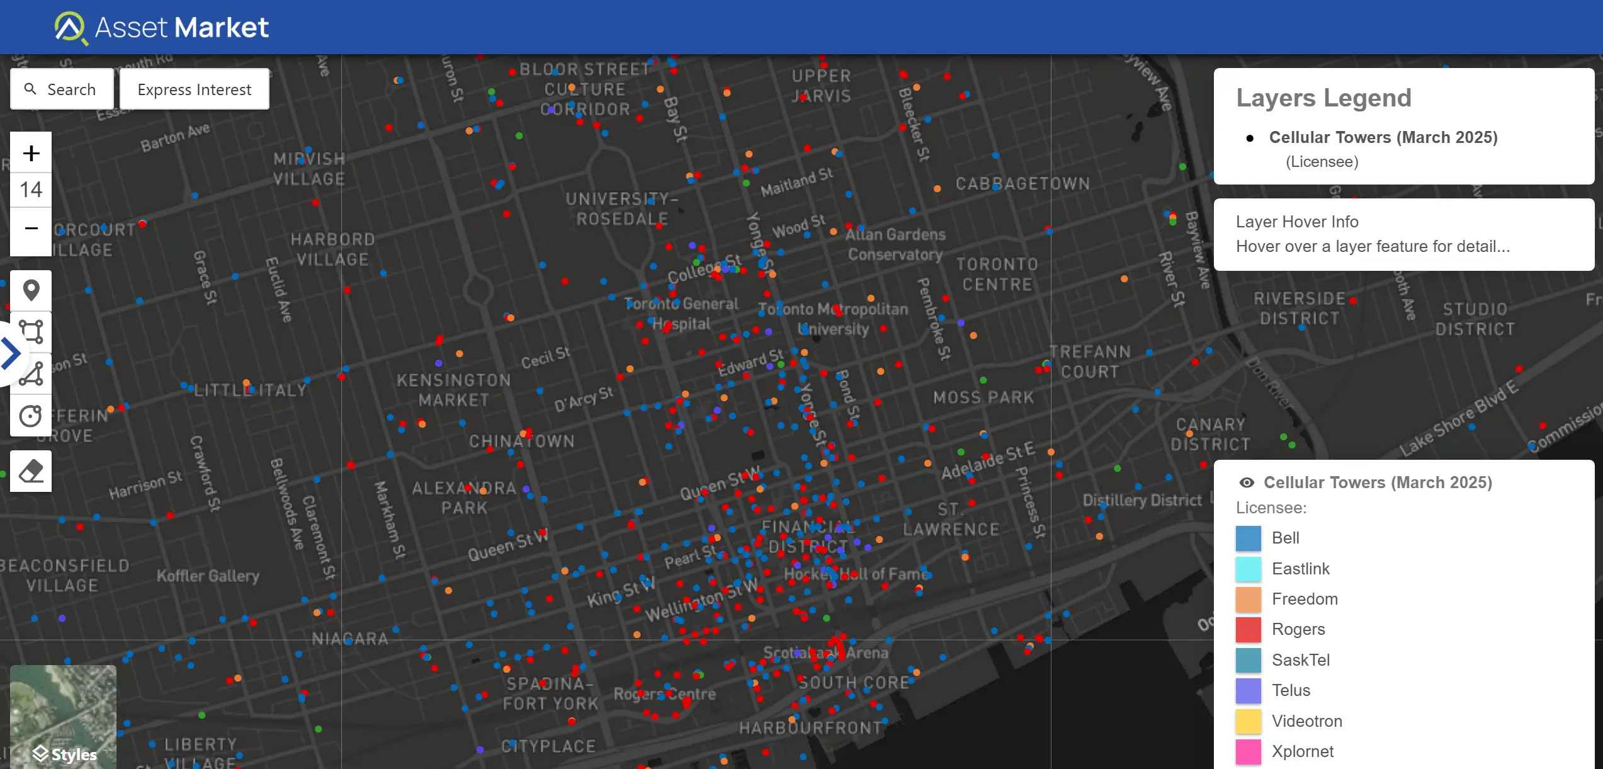The height and width of the screenshot is (769, 1603).
Task: Click the CHINATOWN map label
Action: pos(522,441)
